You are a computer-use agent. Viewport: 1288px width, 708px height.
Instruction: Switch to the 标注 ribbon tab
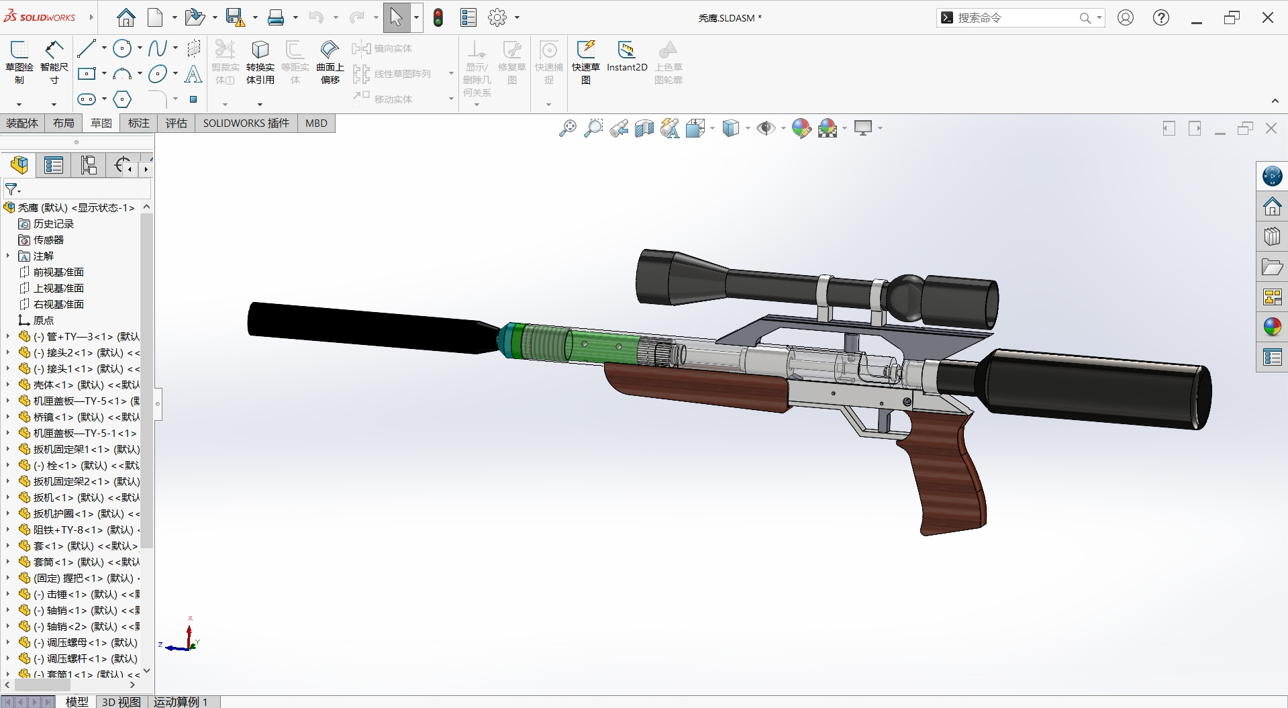(139, 123)
